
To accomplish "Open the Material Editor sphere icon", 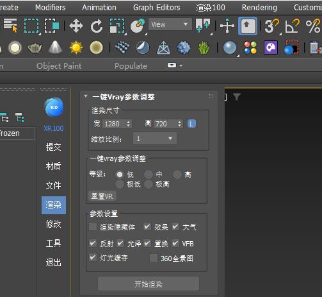I will 230,47.
